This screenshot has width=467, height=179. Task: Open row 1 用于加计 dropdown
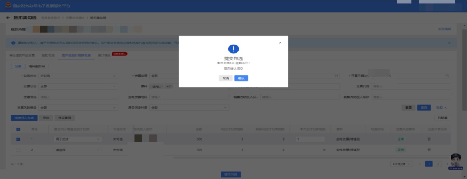pyautogui.click(x=78, y=139)
